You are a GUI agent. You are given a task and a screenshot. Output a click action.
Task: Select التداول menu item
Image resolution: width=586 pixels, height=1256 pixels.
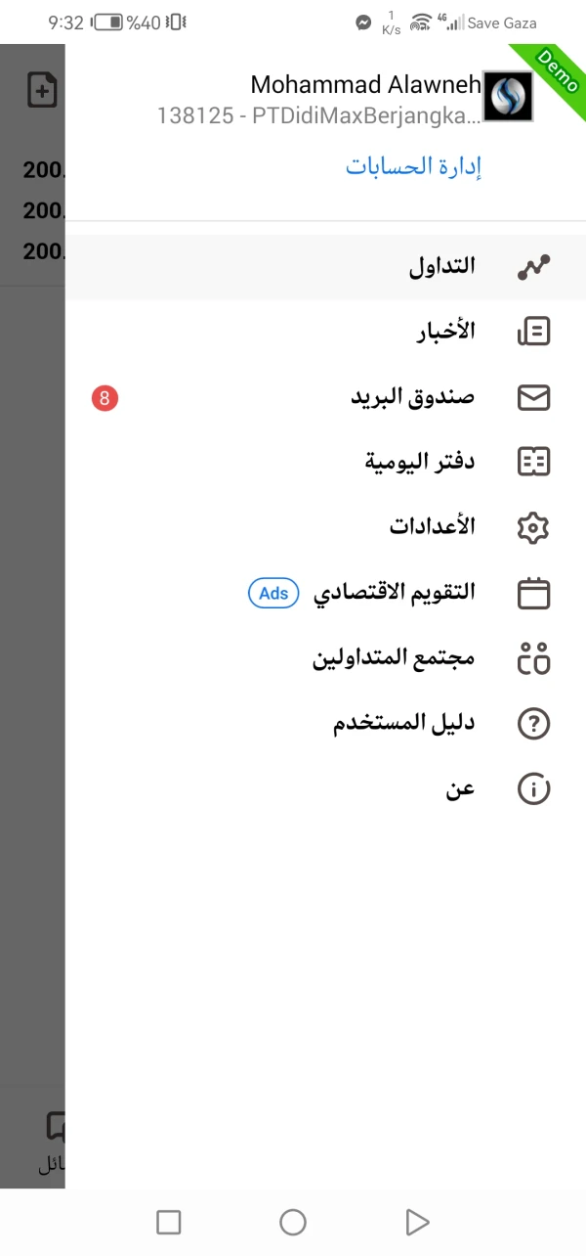(442, 266)
